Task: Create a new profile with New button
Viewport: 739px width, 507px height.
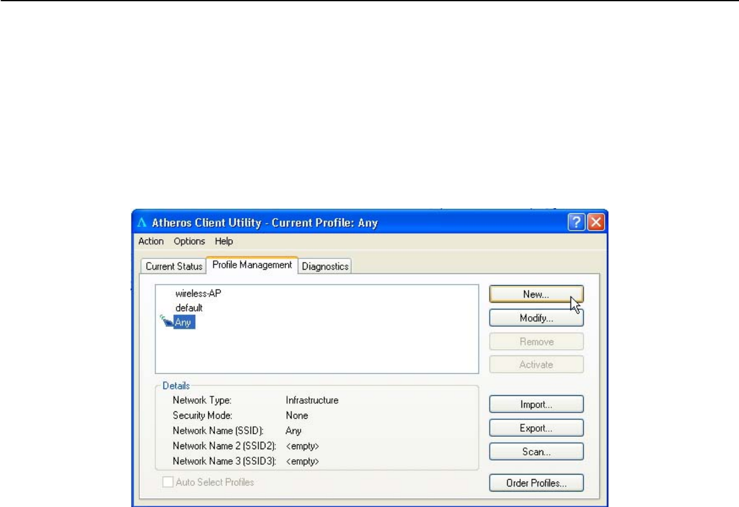Action: 536,295
